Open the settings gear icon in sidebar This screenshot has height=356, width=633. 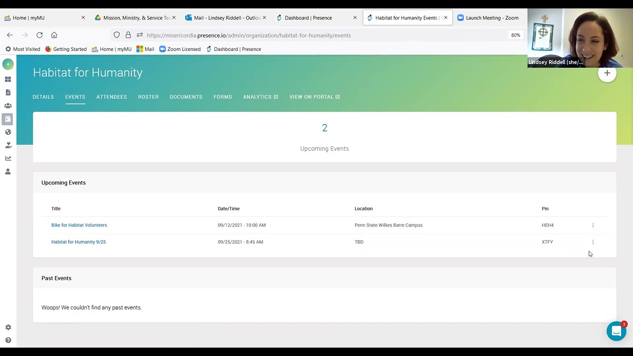pyautogui.click(x=8, y=327)
